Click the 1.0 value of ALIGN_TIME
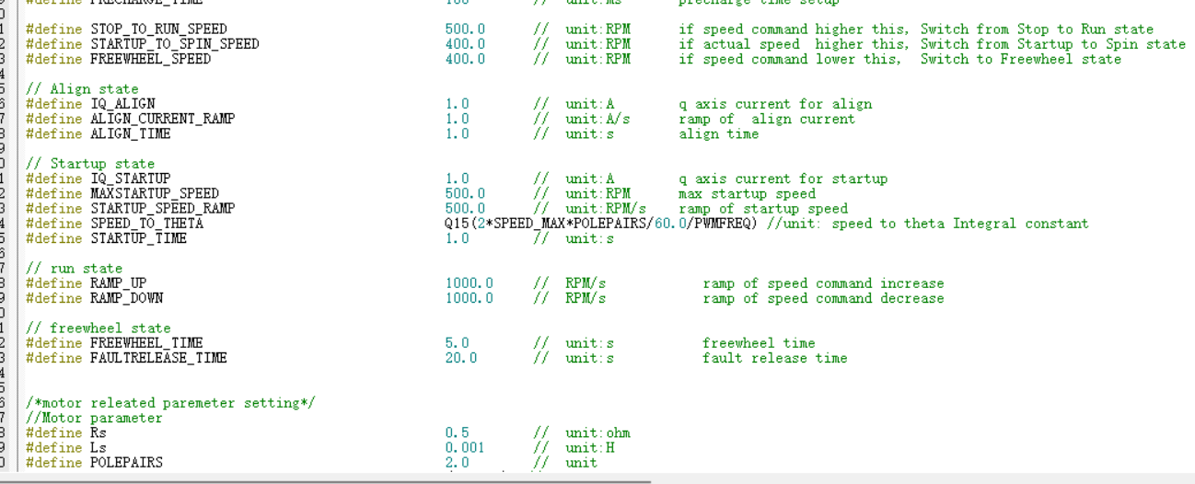The width and height of the screenshot is (1195, 484). tap(457, 133)
